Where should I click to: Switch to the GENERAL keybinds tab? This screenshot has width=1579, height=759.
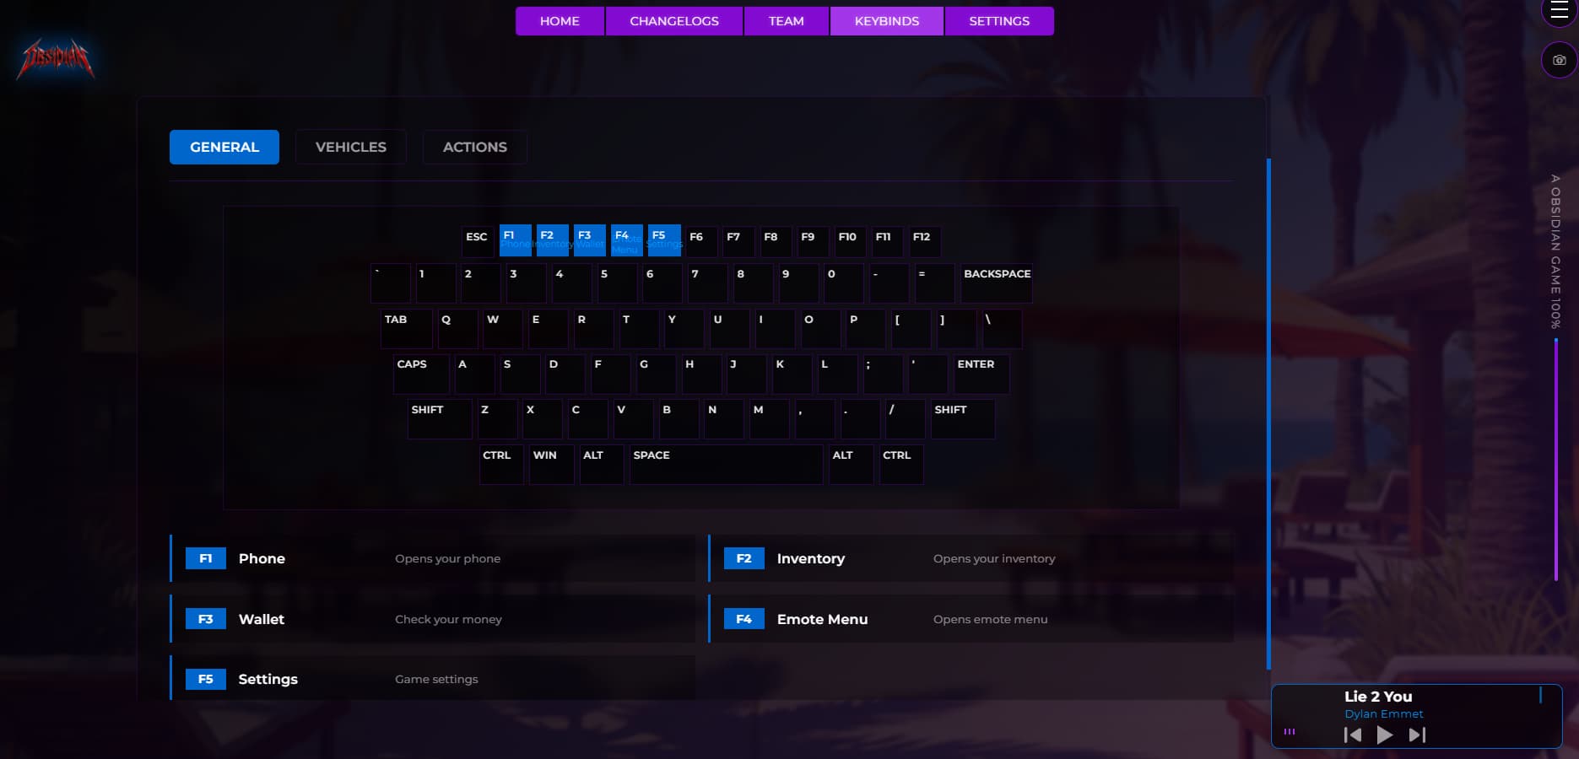224,147
